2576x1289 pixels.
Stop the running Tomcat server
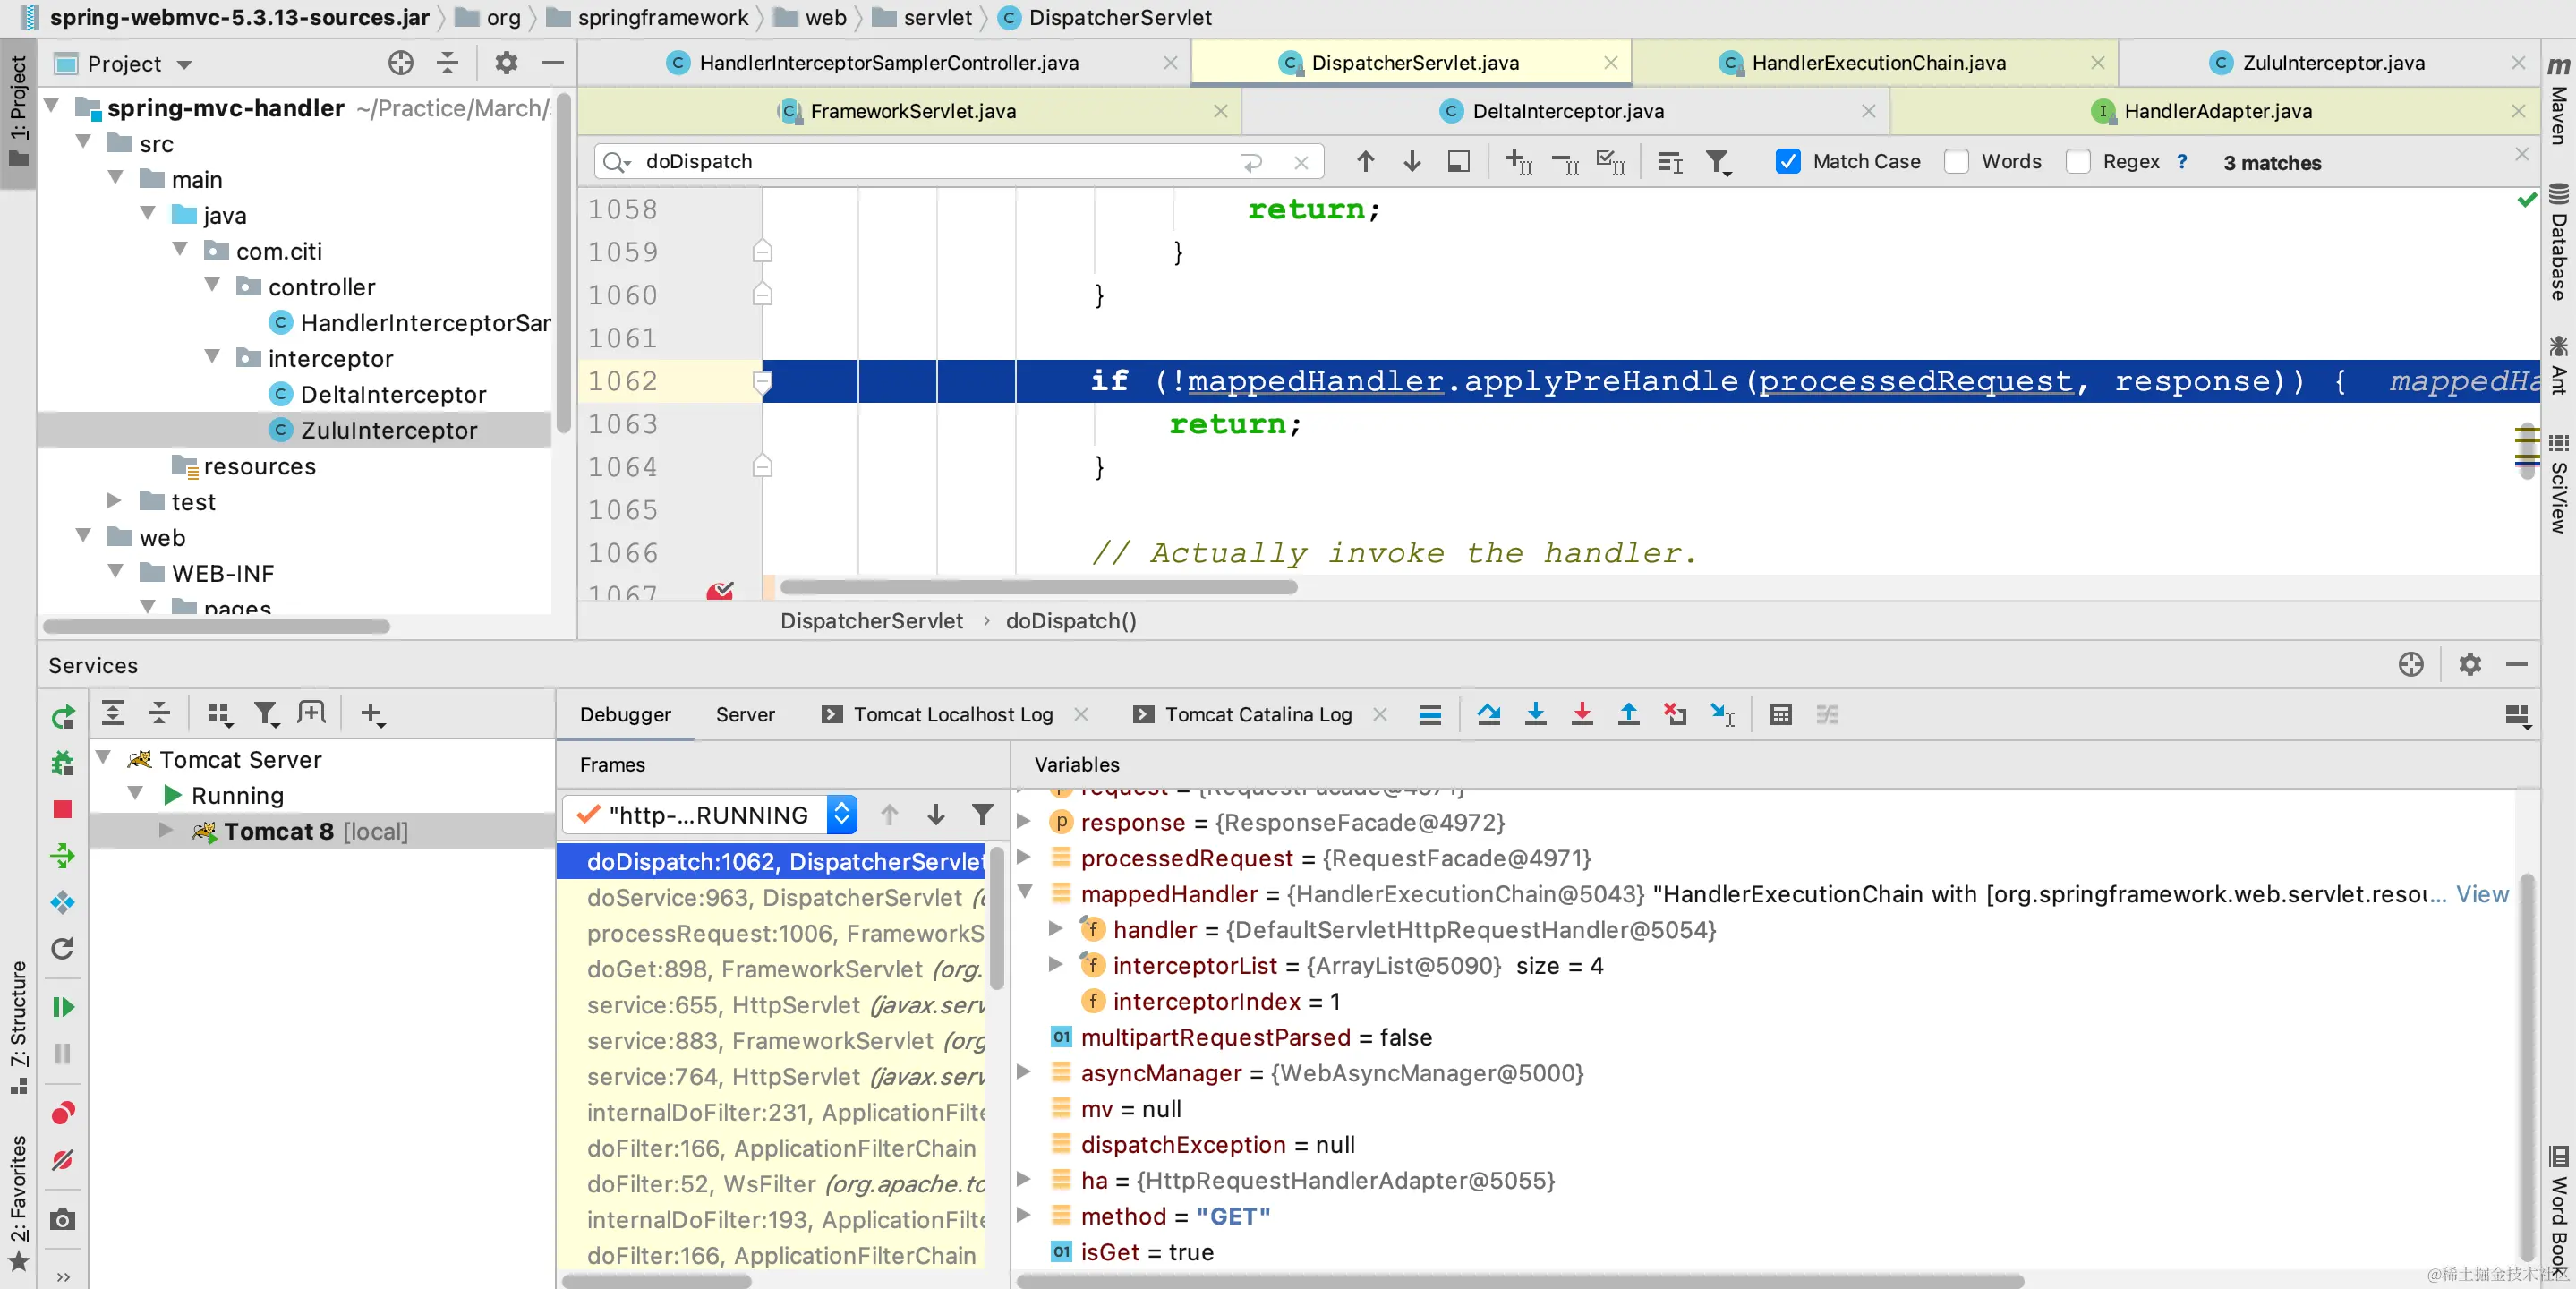(x=62, y=809)
